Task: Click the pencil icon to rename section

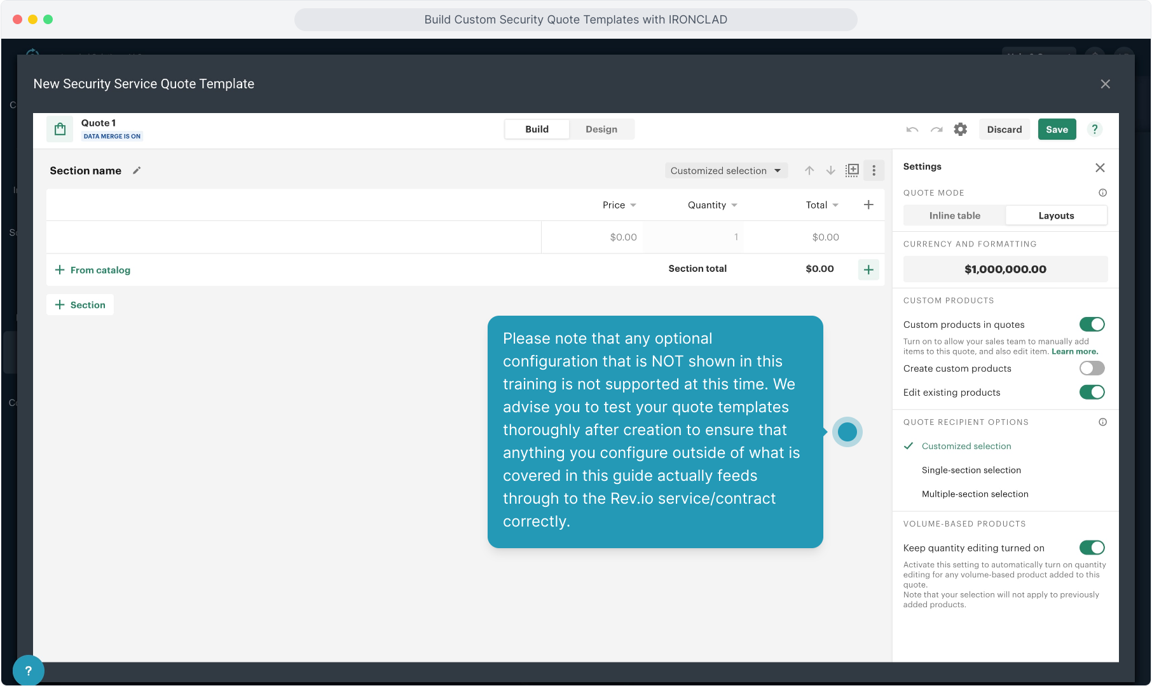Action: pos(137,171)
